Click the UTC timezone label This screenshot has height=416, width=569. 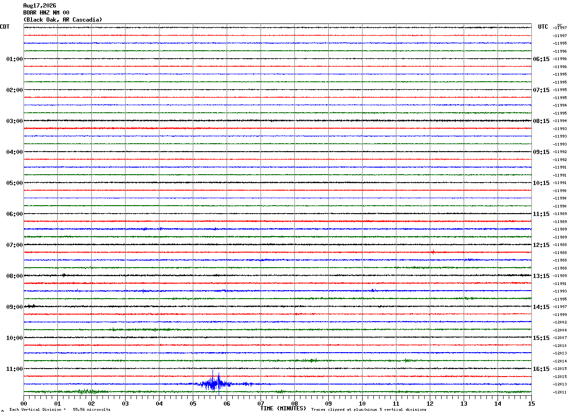543,27
